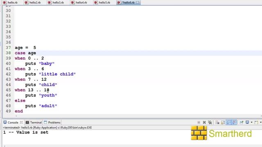Pin the console
Image resolution: width=262 pixels, height=147 pixels.
242,122
